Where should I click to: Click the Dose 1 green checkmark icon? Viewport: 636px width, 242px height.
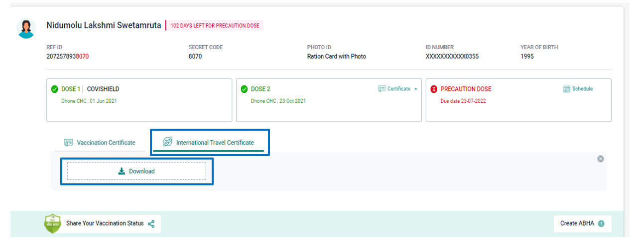55,89
